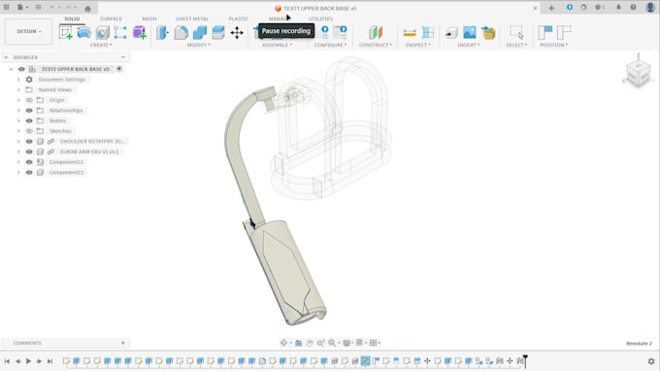660x371 pixels.
Task: Hide Component1:1
Action: (x=29, y=162)
